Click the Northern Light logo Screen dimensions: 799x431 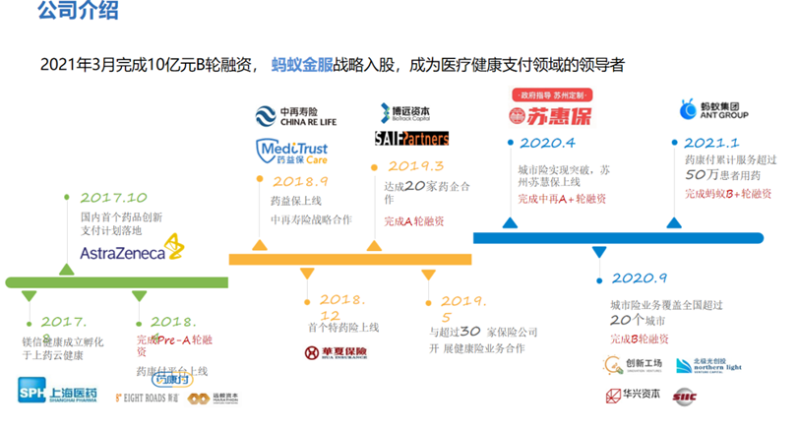(708, 365)
